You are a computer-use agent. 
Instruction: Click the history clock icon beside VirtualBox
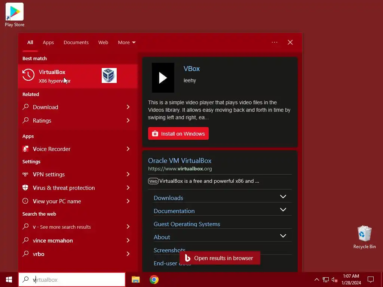pos(28,75)
